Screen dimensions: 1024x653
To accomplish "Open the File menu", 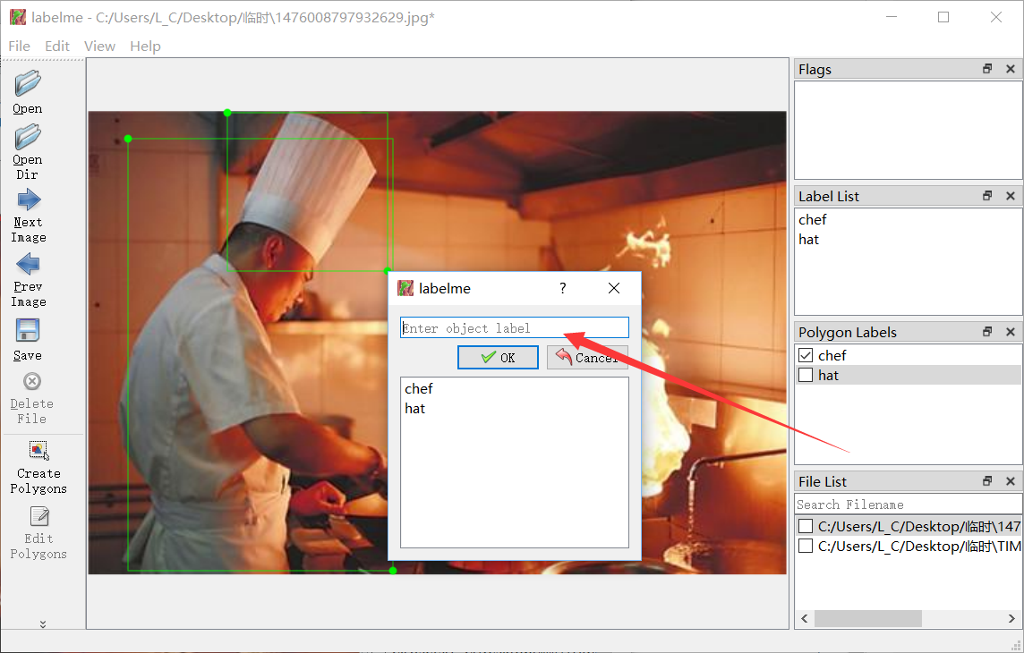I will [19, 46].
